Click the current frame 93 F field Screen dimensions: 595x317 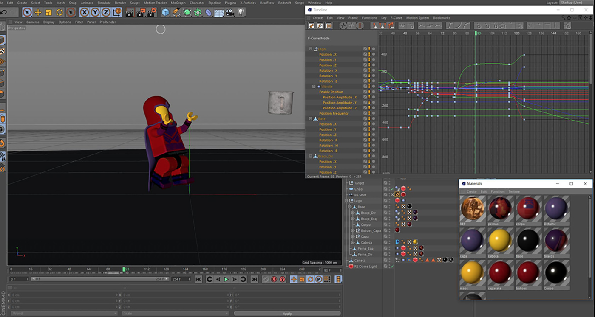click(x=332, y=270)
